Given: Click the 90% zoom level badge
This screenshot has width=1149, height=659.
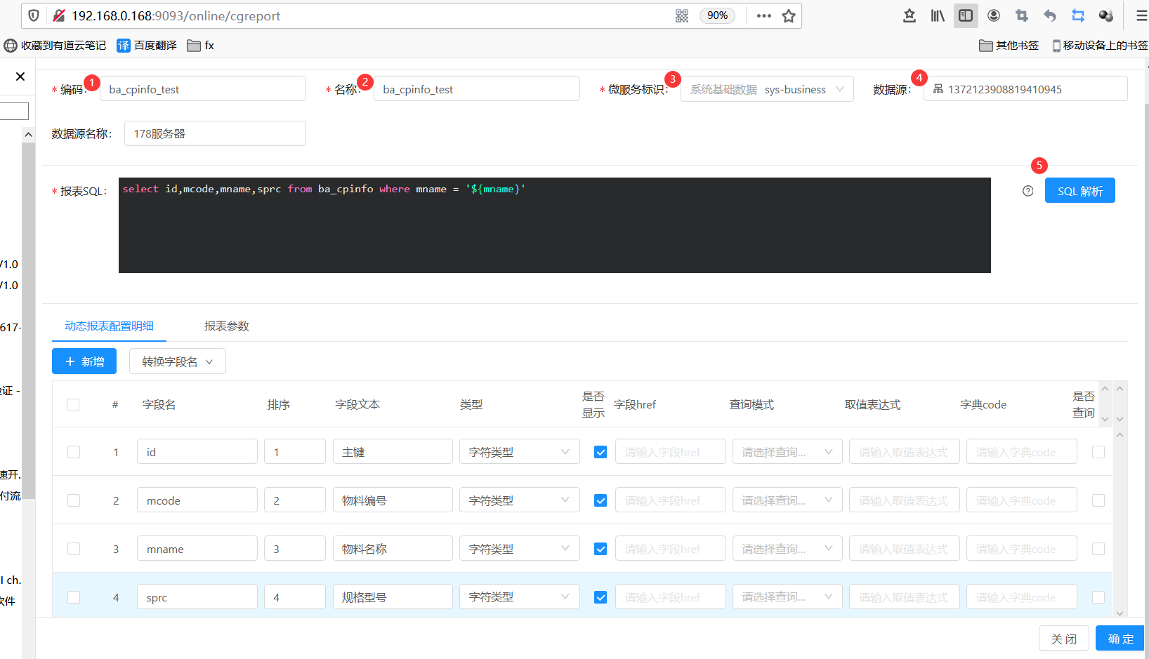Looking at the screenshot, I should tap(717, 15).
